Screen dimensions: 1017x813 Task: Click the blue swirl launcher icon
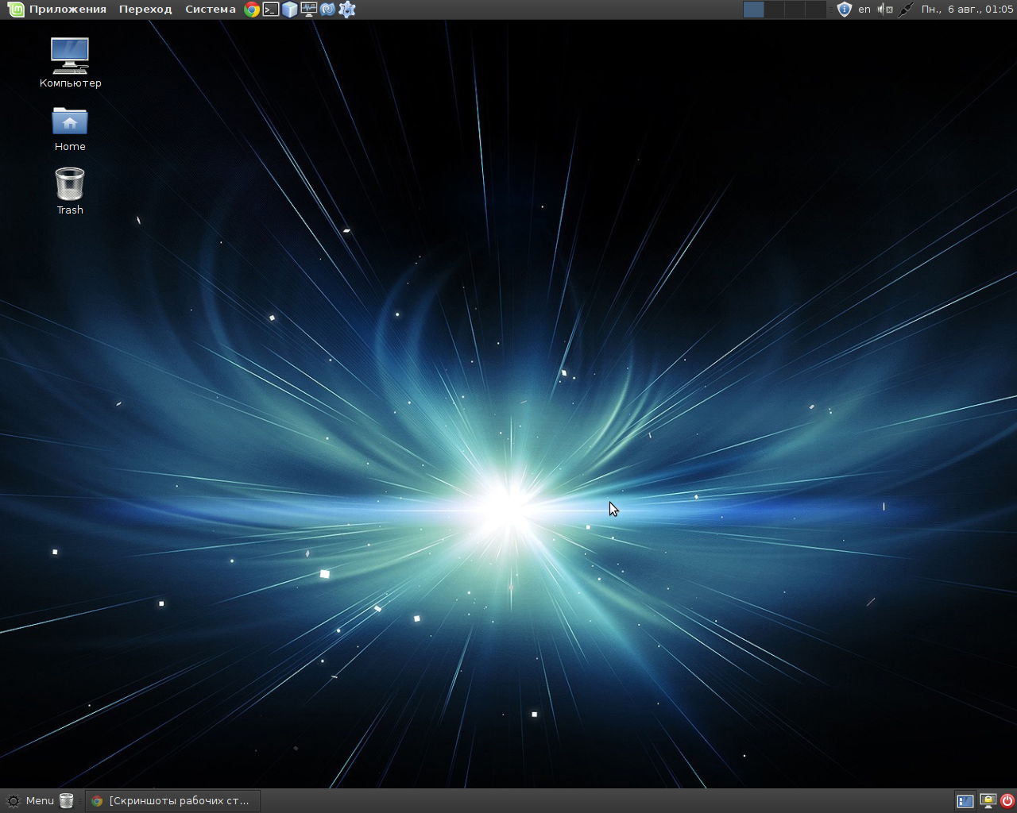(x=327, y=10)
